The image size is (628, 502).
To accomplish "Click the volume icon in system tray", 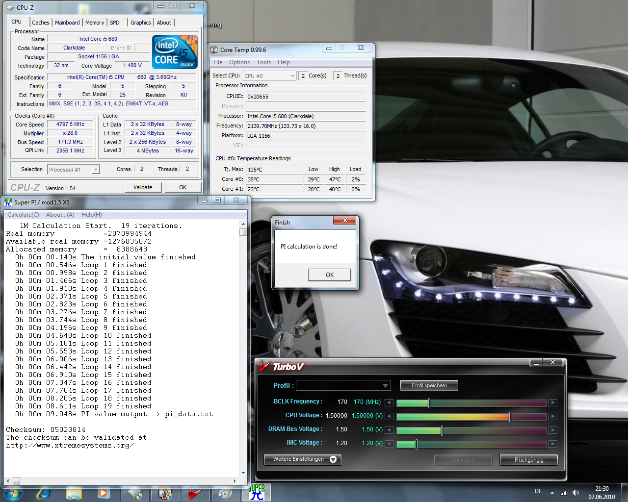I will pos(576,493).
